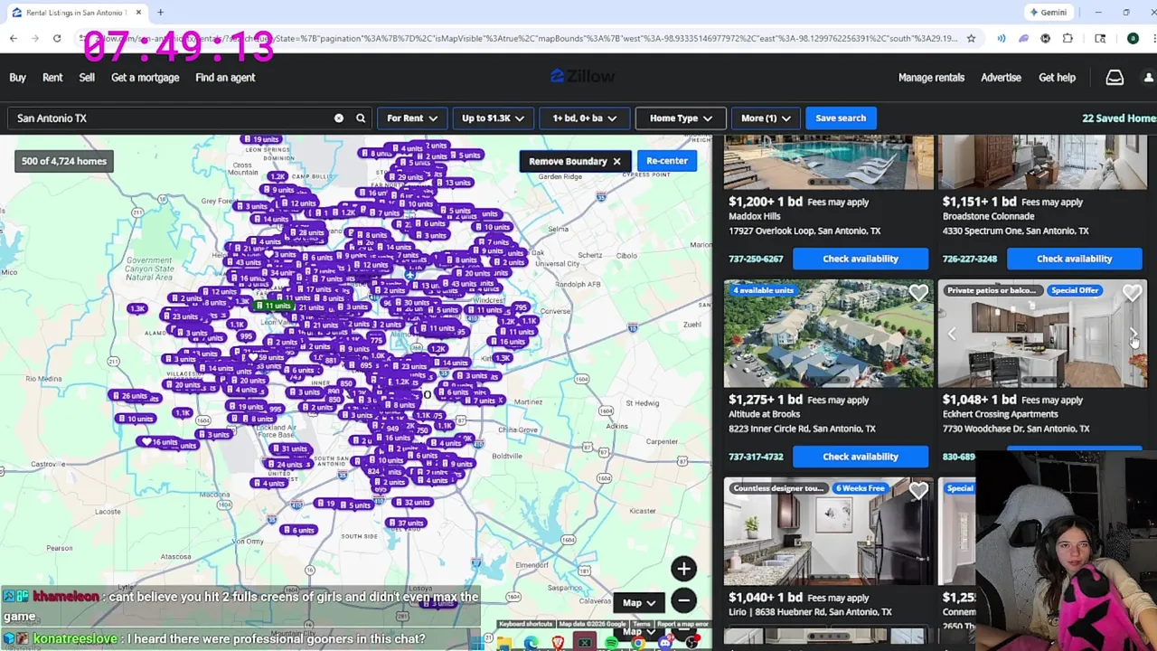Call Altitude at Brooks 737-317-4732
This screenshot has width=1157, height=651.
756,457
